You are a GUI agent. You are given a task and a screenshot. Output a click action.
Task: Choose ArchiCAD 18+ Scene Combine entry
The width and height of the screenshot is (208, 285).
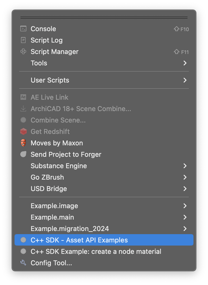(81, 109)
